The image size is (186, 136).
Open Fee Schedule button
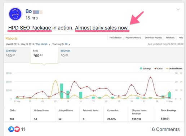(x=115, y=38)
